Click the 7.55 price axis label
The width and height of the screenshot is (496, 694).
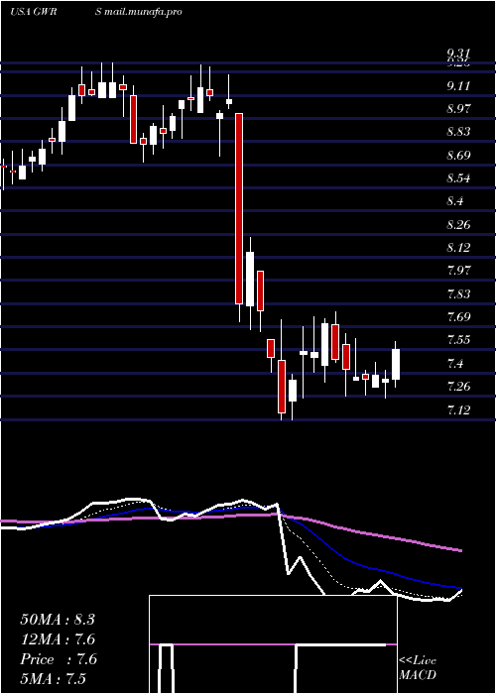click(459, 339)
